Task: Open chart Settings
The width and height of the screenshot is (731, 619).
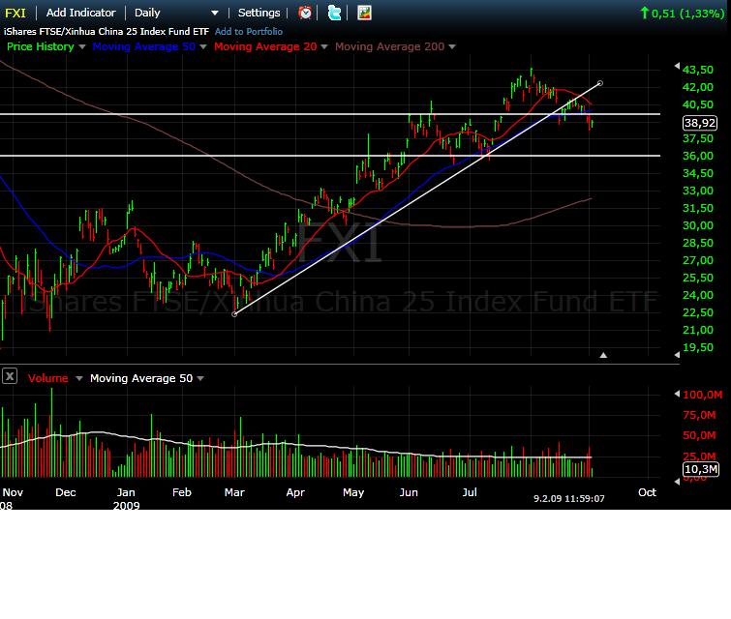Action: pos(259,13)
